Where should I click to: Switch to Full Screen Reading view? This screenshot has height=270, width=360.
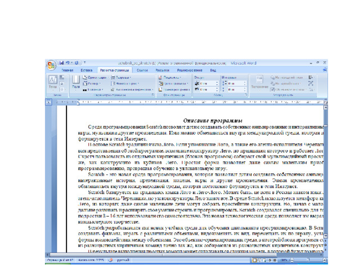260,260
